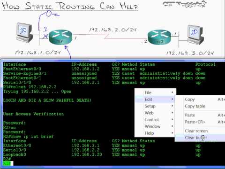Click the 192.168.2.0/24 network label
225x169 pixels.
(x=113, y=30)
